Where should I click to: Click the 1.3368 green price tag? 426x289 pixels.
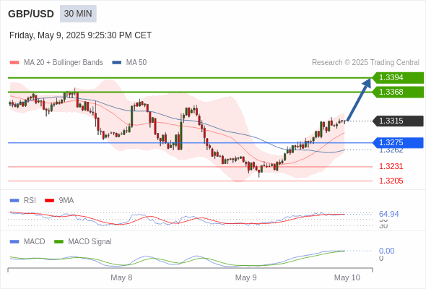(398, 92)
